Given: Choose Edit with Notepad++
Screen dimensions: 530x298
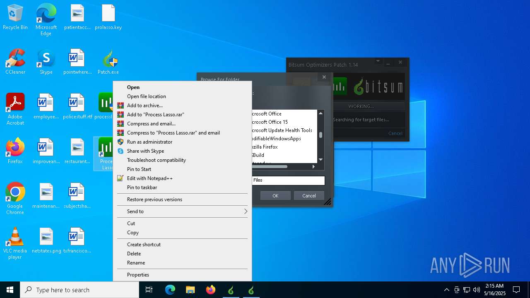Looking at the screenshot, I should [x=182, y=178].
